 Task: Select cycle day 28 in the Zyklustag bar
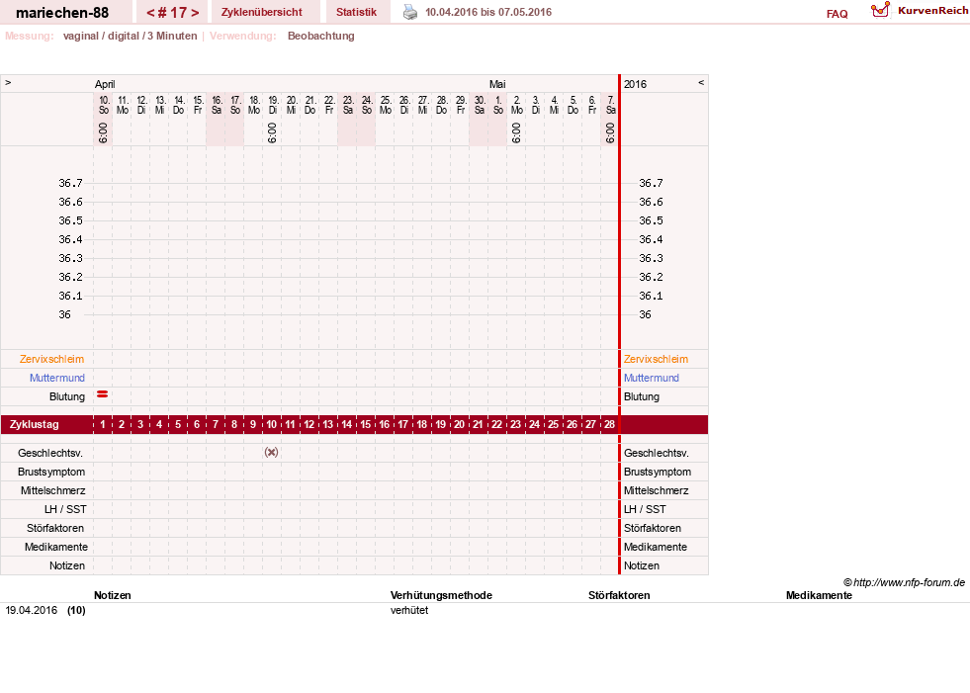[x=609, y=424]
